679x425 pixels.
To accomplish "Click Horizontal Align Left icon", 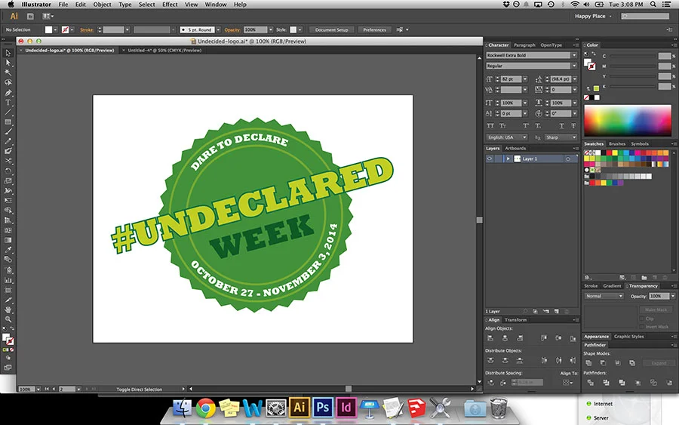I will pyautogui.click(x=490, y=338).
